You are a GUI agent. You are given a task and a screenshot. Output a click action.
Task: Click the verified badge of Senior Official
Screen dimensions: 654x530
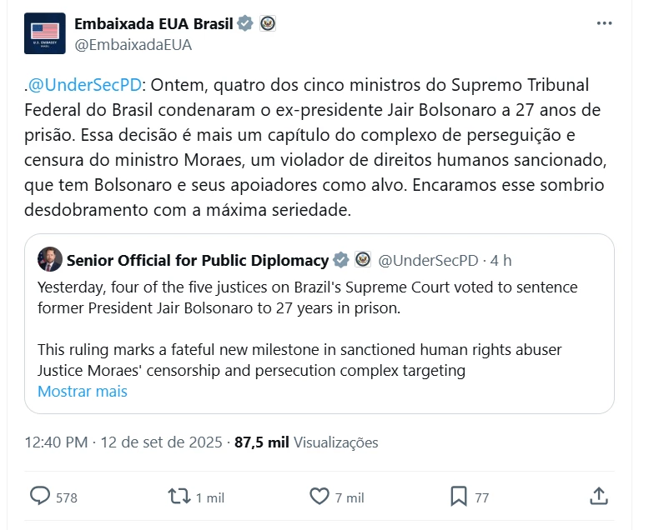point(341,260)
